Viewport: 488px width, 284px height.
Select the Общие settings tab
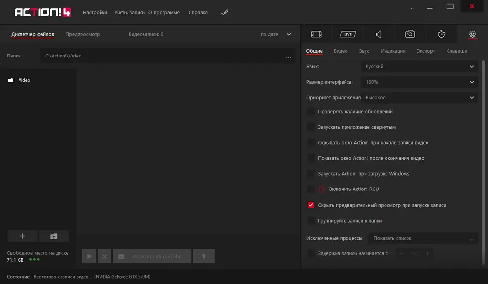[314, 51]
